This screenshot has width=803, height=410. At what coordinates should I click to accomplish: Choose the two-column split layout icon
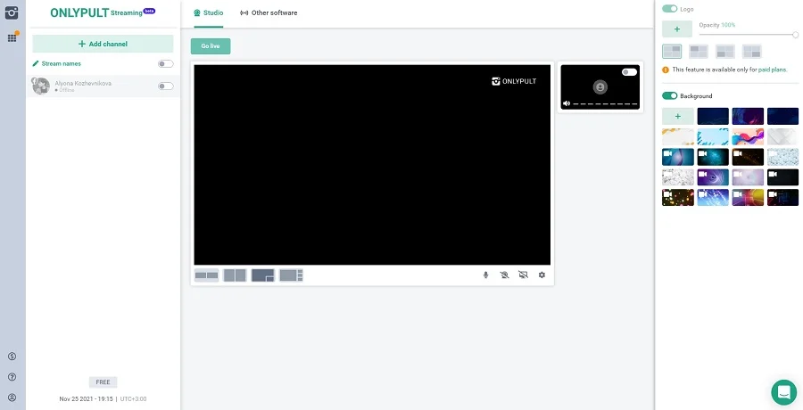click(x=235, y=275)
